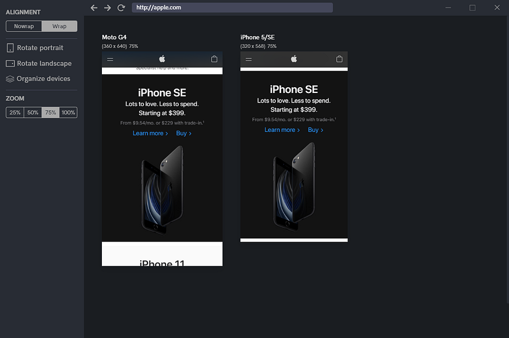Open shopping bag in Moto G4 preview
The image size is (509, 338).
pos(215,59)
